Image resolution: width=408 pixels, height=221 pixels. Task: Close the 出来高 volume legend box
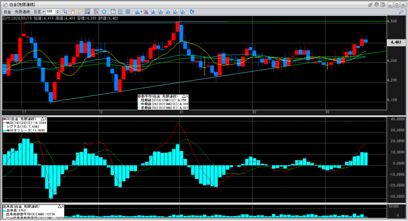(x=62, y=207)
